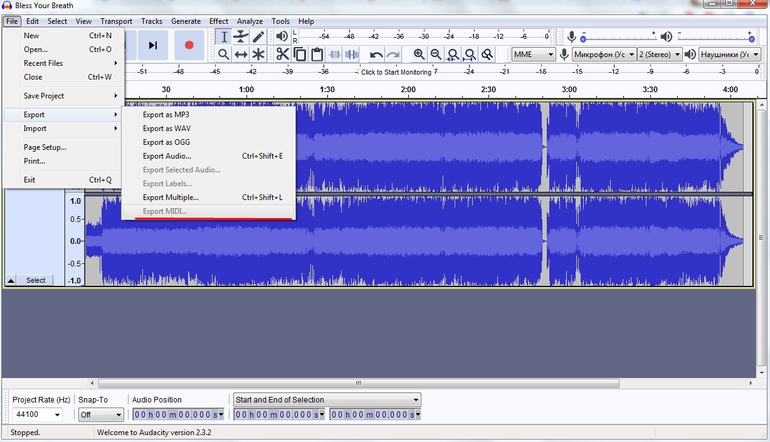Choose Export as WAV

tap(208, 129)
